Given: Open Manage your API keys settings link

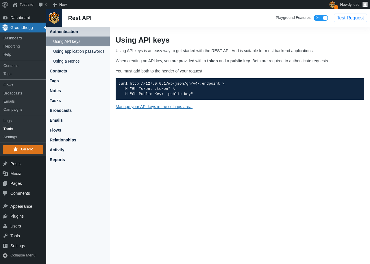Looking at the screenshot, I should [154, 107].
